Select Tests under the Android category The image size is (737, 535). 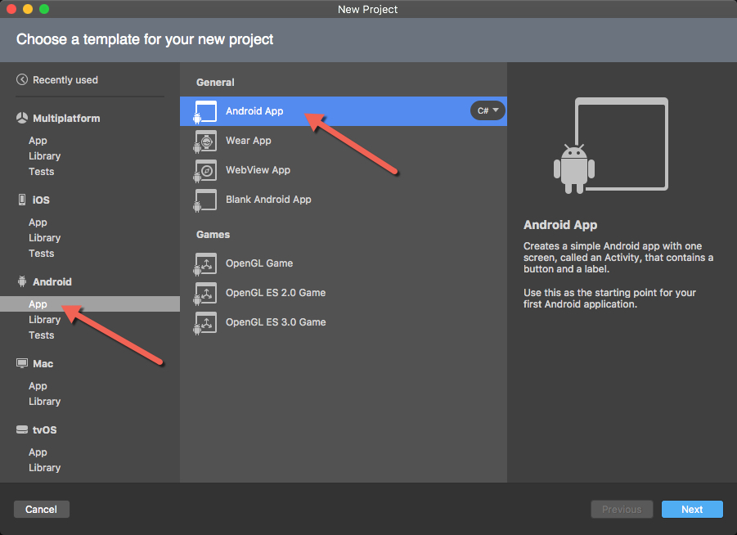[x=41, y=335]
